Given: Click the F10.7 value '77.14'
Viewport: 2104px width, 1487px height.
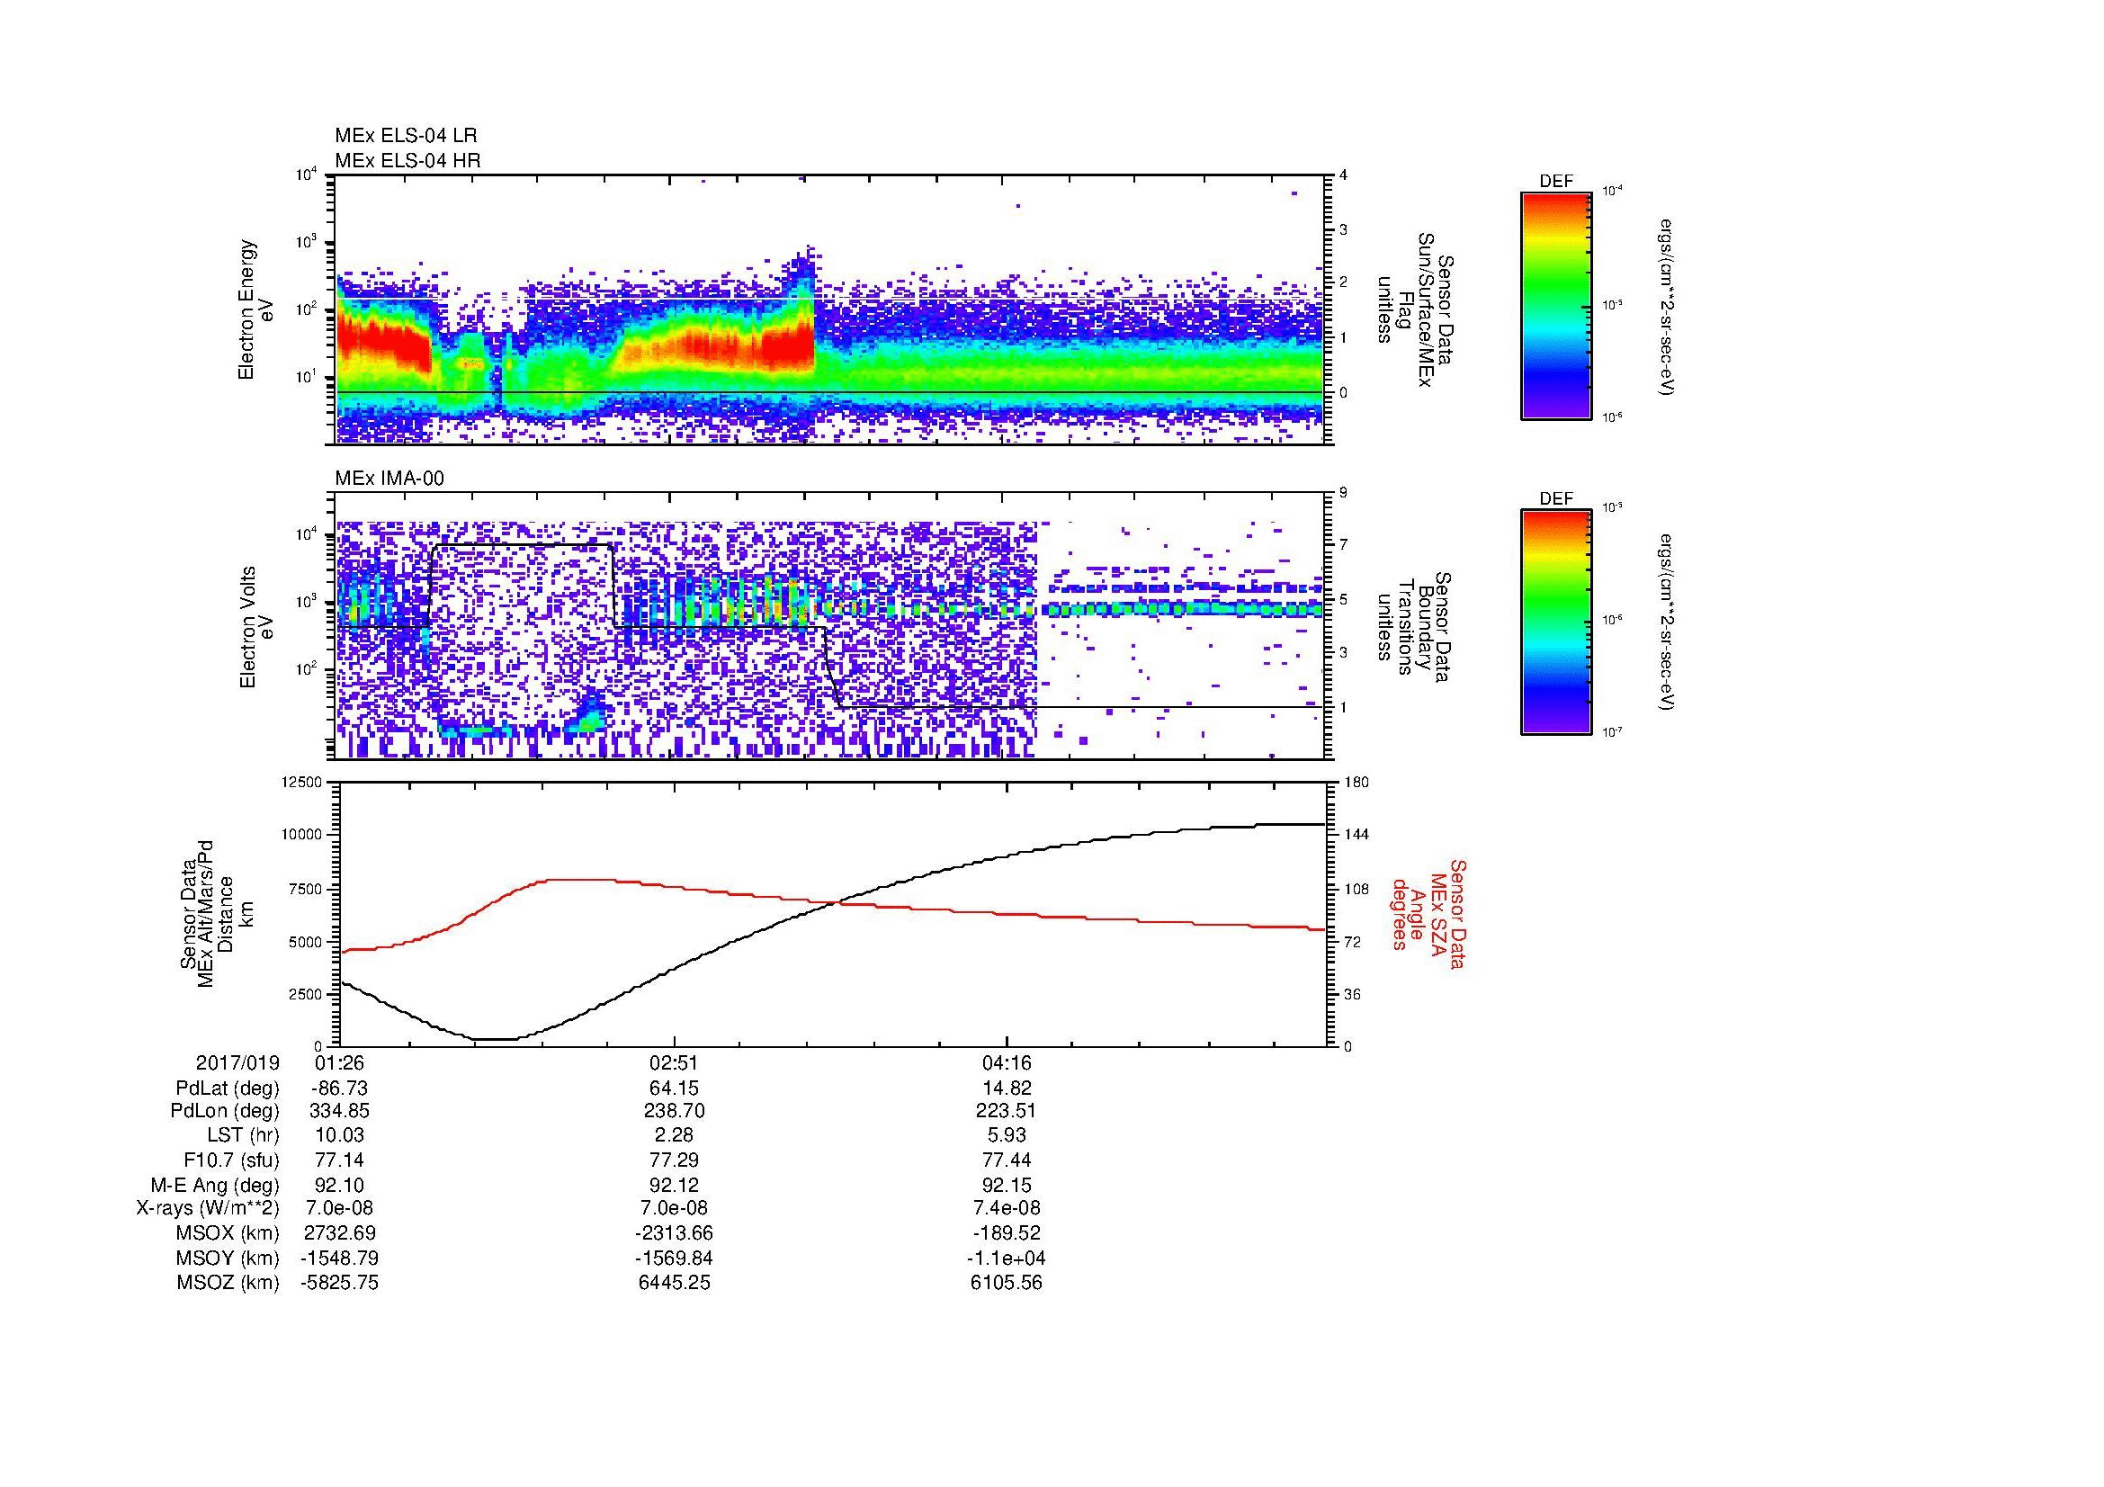Looking at the screenshot, I should pos(339,1160).
